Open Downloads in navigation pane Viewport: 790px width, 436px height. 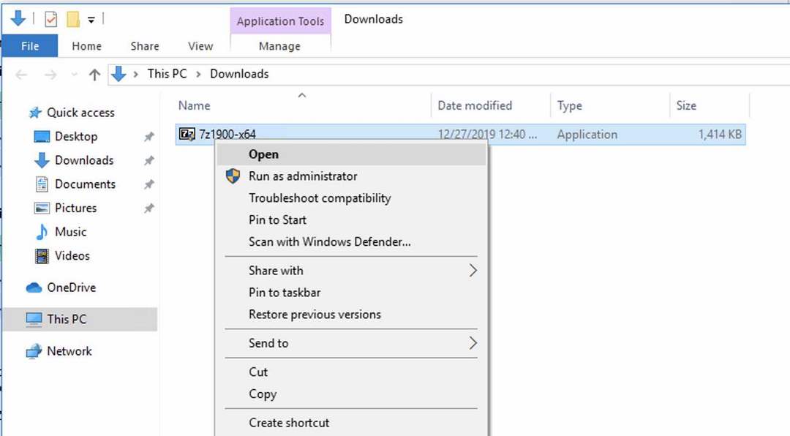[84, 159]
